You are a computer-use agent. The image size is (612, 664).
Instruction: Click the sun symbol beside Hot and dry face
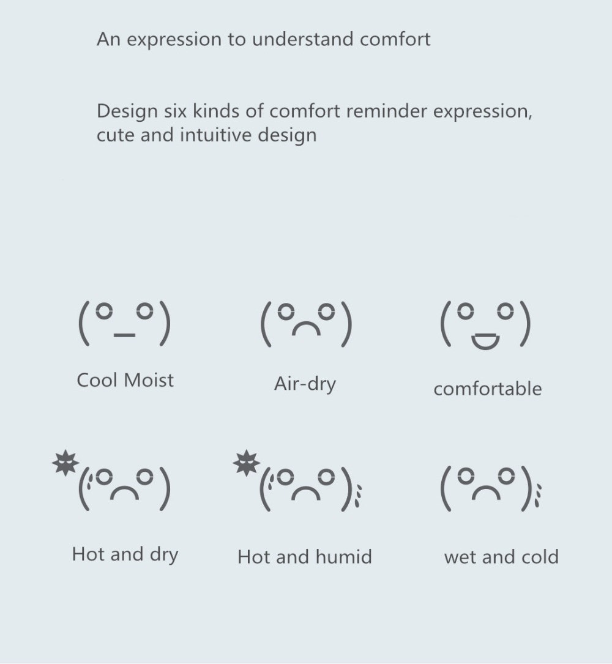(65, 463)
